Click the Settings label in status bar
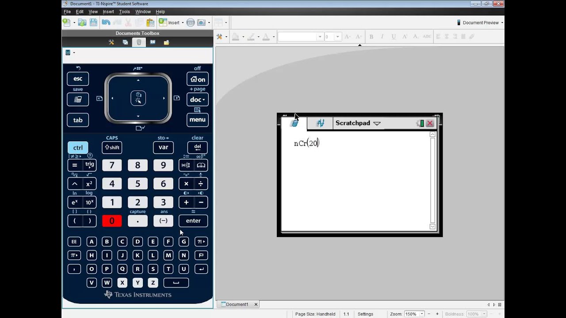This screenshot has height=318, width=566. pos(365,314)
